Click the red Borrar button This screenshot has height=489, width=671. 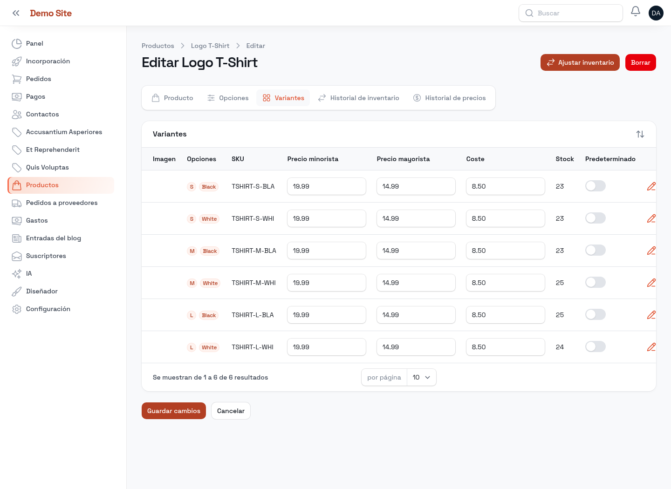pyautogui.click(x=641, y=62)
